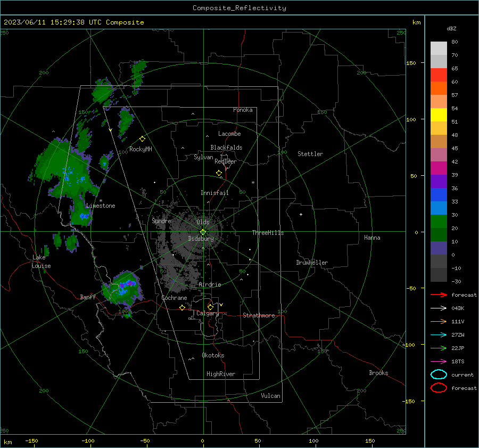
Task: Select the green 22JP arrow icon
Action: (439, 348)
